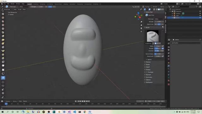Hide the Camera using its eye icon
The image size is (202, 114).
[200, 13]
